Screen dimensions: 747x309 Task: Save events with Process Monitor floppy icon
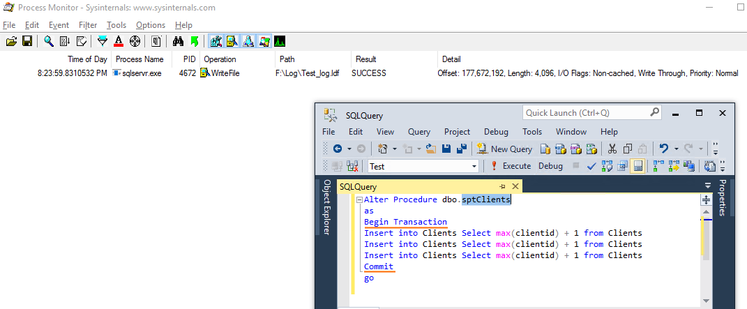tap(27, 41)
